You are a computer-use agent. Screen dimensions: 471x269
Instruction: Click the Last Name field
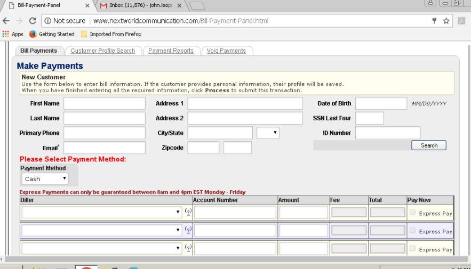(x=105, y=118)
